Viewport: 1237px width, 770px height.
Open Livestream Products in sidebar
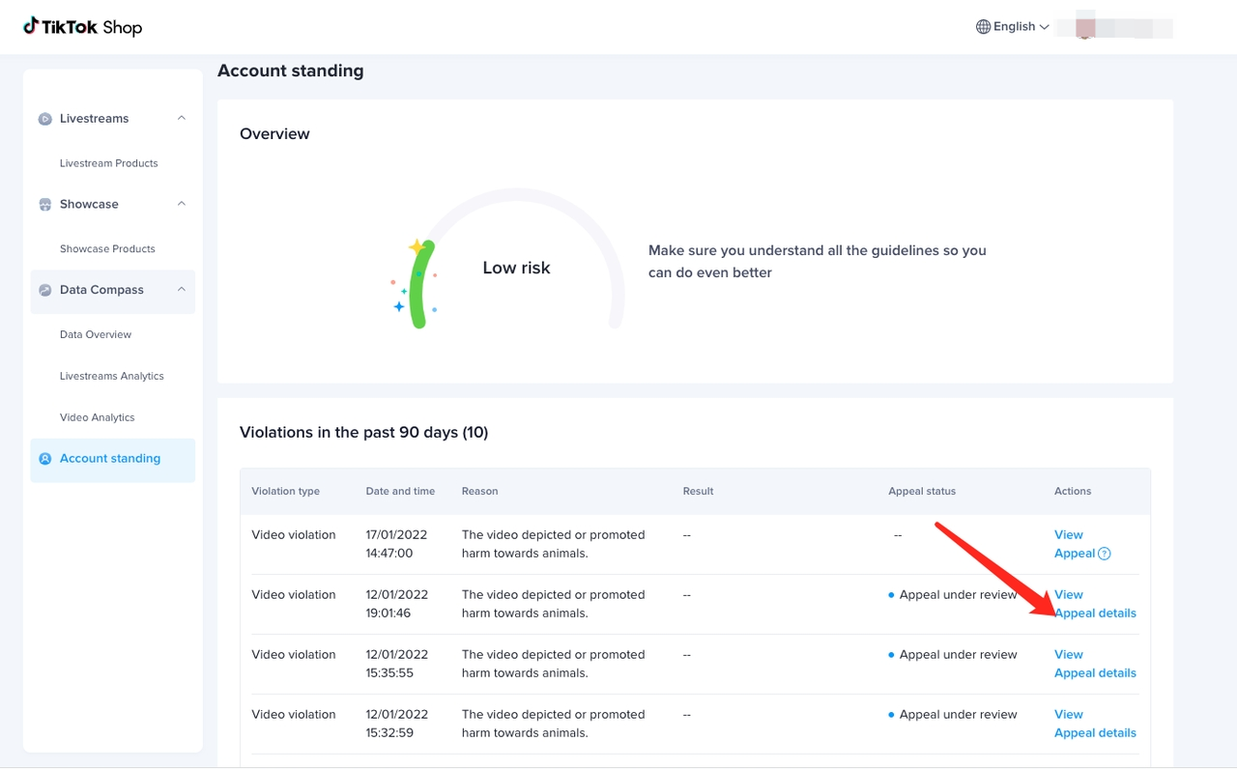click(108, 163)
